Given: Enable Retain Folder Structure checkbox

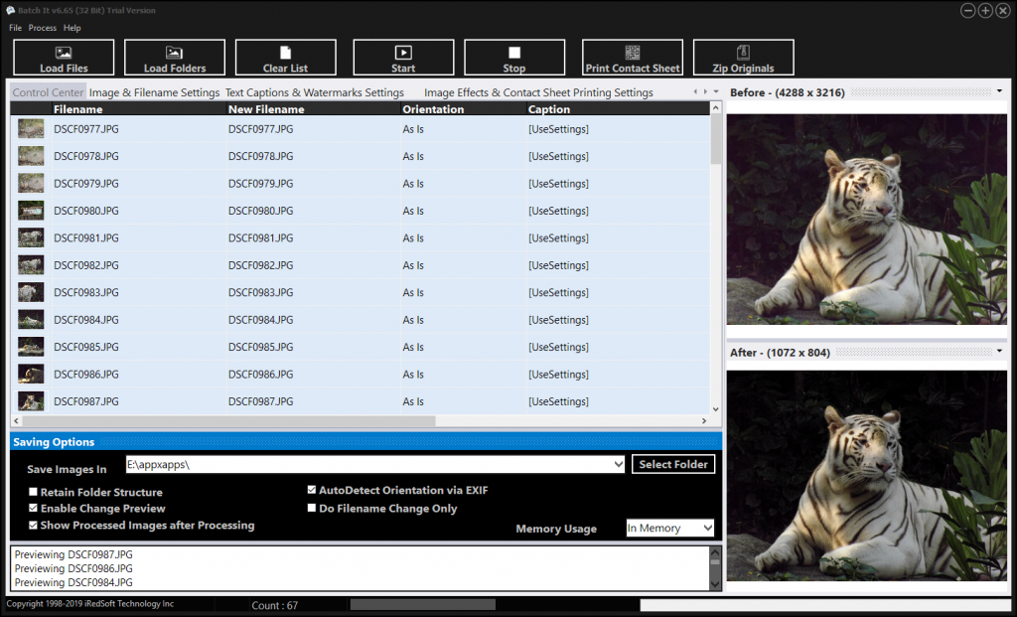Looking at the screenshot, I should coord(33,492).
